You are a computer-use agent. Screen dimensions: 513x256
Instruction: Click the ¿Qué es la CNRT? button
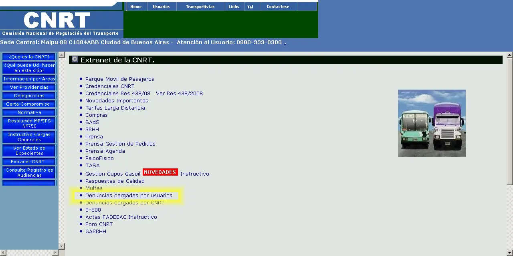click(29, 57)
